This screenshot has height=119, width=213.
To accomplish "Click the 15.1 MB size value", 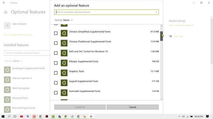I will 154,71.
